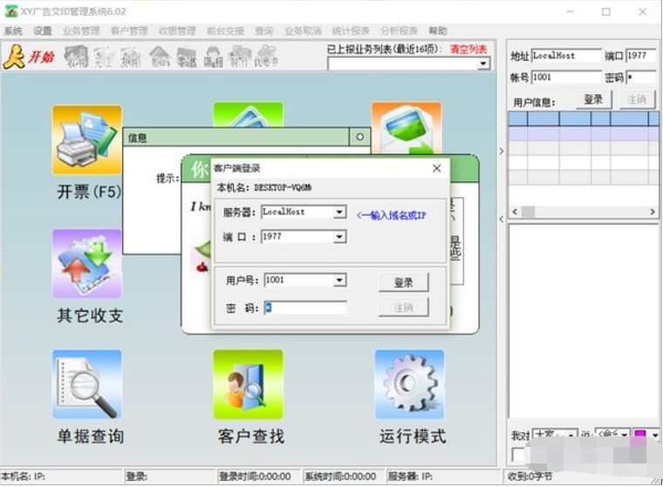Viewport: 663px width, 487px height.
Task: Open the 帮助 menu
Action: tap(438, 30)
